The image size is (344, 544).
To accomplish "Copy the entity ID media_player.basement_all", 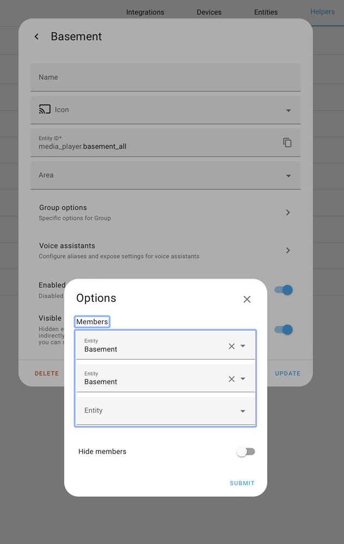I will (287, 143).
